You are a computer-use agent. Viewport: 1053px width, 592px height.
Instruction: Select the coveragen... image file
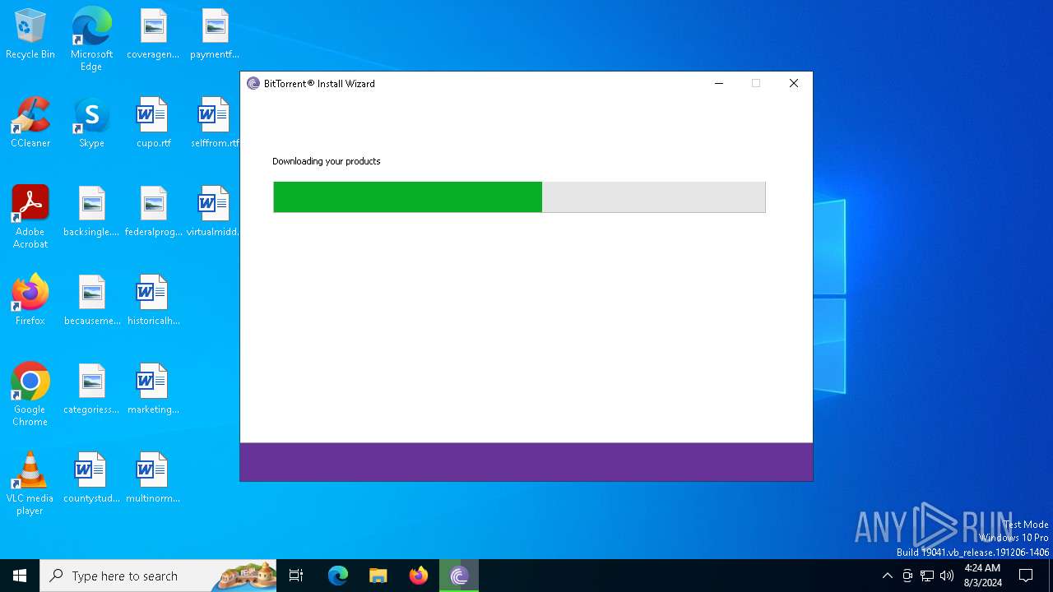coord(153,35)
